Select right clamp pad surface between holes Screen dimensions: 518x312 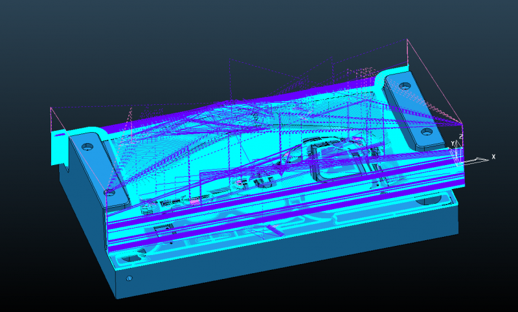pyautogui.click(x=415, y=107)
